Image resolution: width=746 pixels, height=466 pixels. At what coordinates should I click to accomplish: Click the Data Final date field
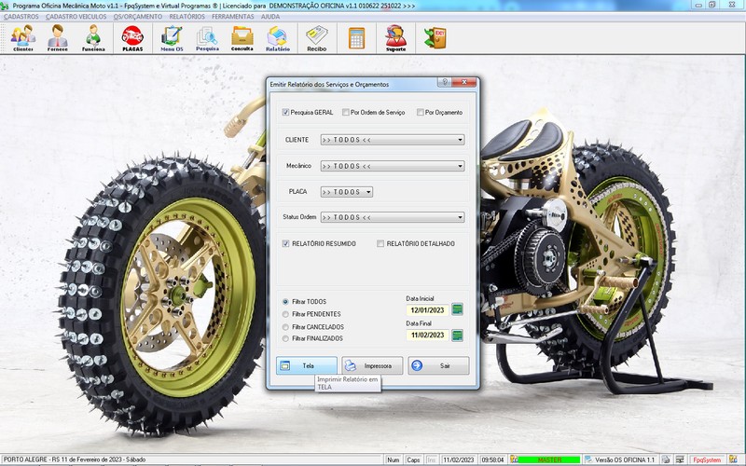click(x=427, y=336)
